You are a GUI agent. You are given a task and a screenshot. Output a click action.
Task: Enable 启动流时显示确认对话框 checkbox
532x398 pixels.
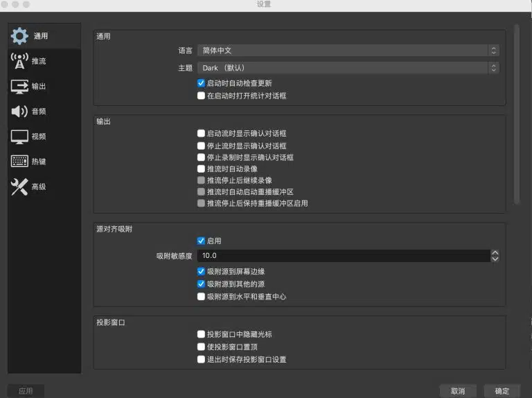[x=201, y=133]
